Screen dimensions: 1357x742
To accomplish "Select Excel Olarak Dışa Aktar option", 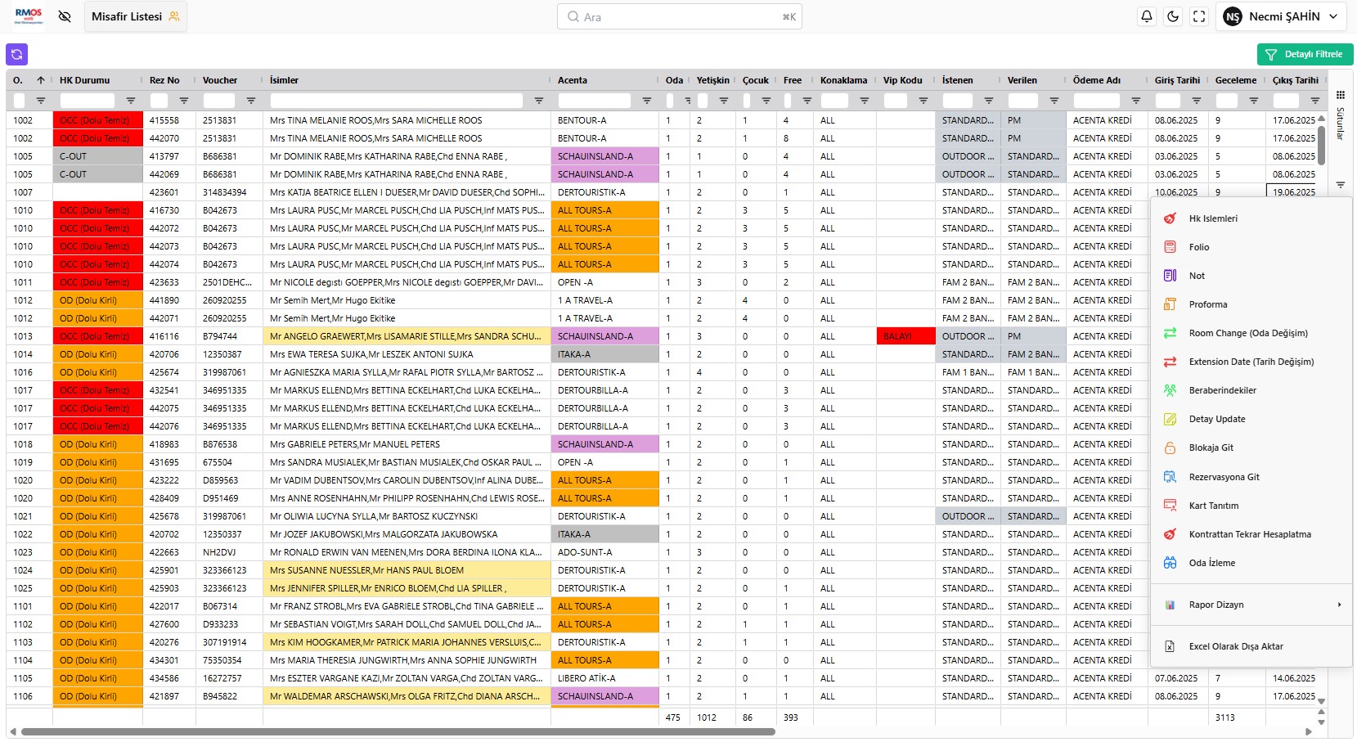I will pyautogui.click(x=1236, y=646).
